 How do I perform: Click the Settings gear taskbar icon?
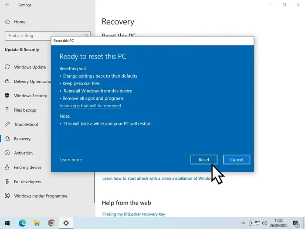tap(66, 223)
